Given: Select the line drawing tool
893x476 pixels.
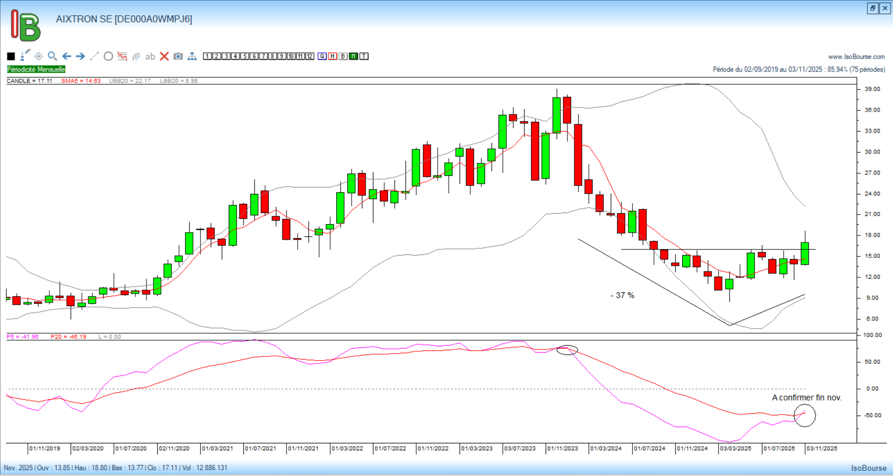Looking at the screenshot, I should (94, 56).
